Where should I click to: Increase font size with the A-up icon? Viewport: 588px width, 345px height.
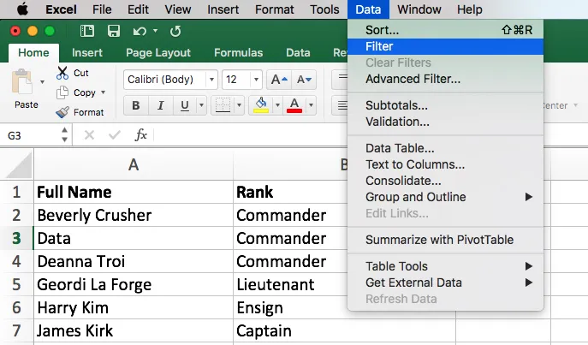[x=279, y=80]
